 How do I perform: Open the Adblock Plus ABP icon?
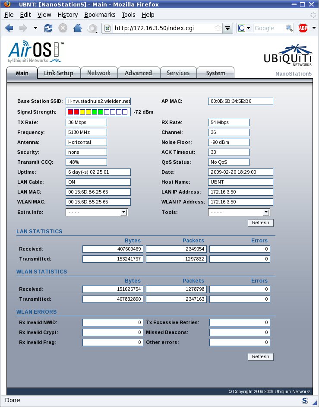coord(303,28)
